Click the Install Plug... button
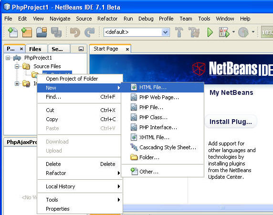 231,122
